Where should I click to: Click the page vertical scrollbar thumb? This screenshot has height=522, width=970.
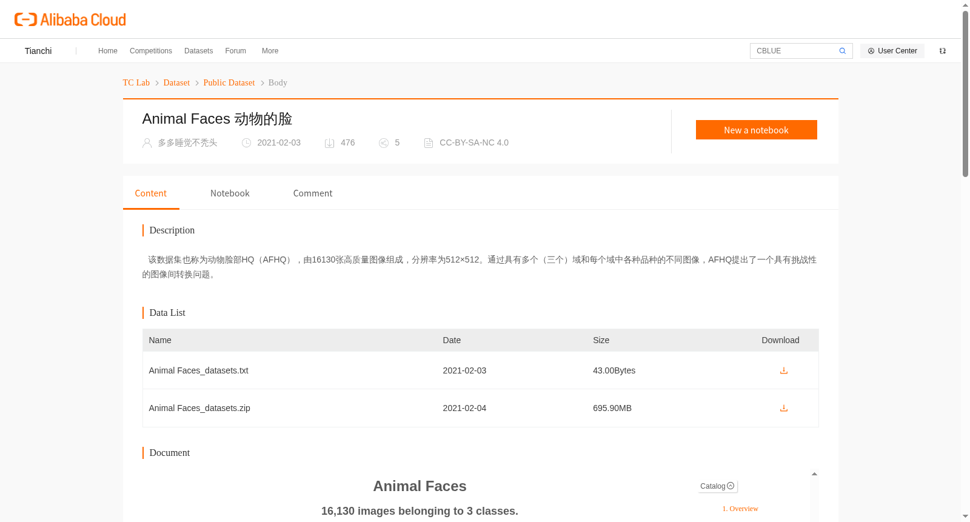pos(965,94)
